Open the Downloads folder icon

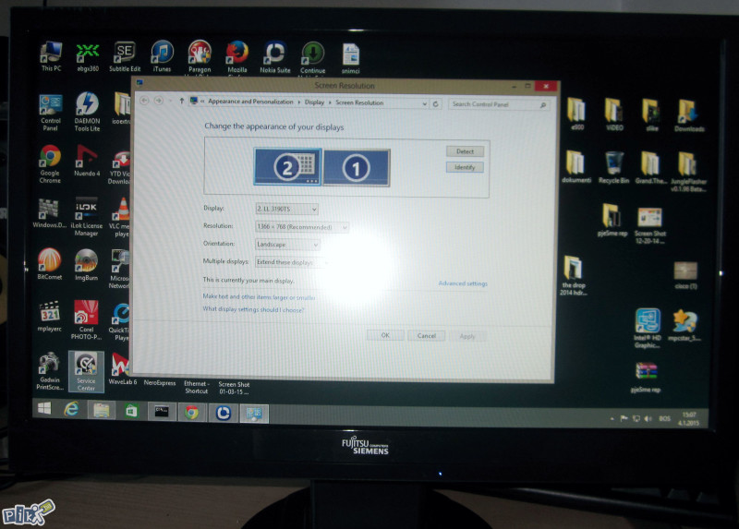click(x=689, y=116)
